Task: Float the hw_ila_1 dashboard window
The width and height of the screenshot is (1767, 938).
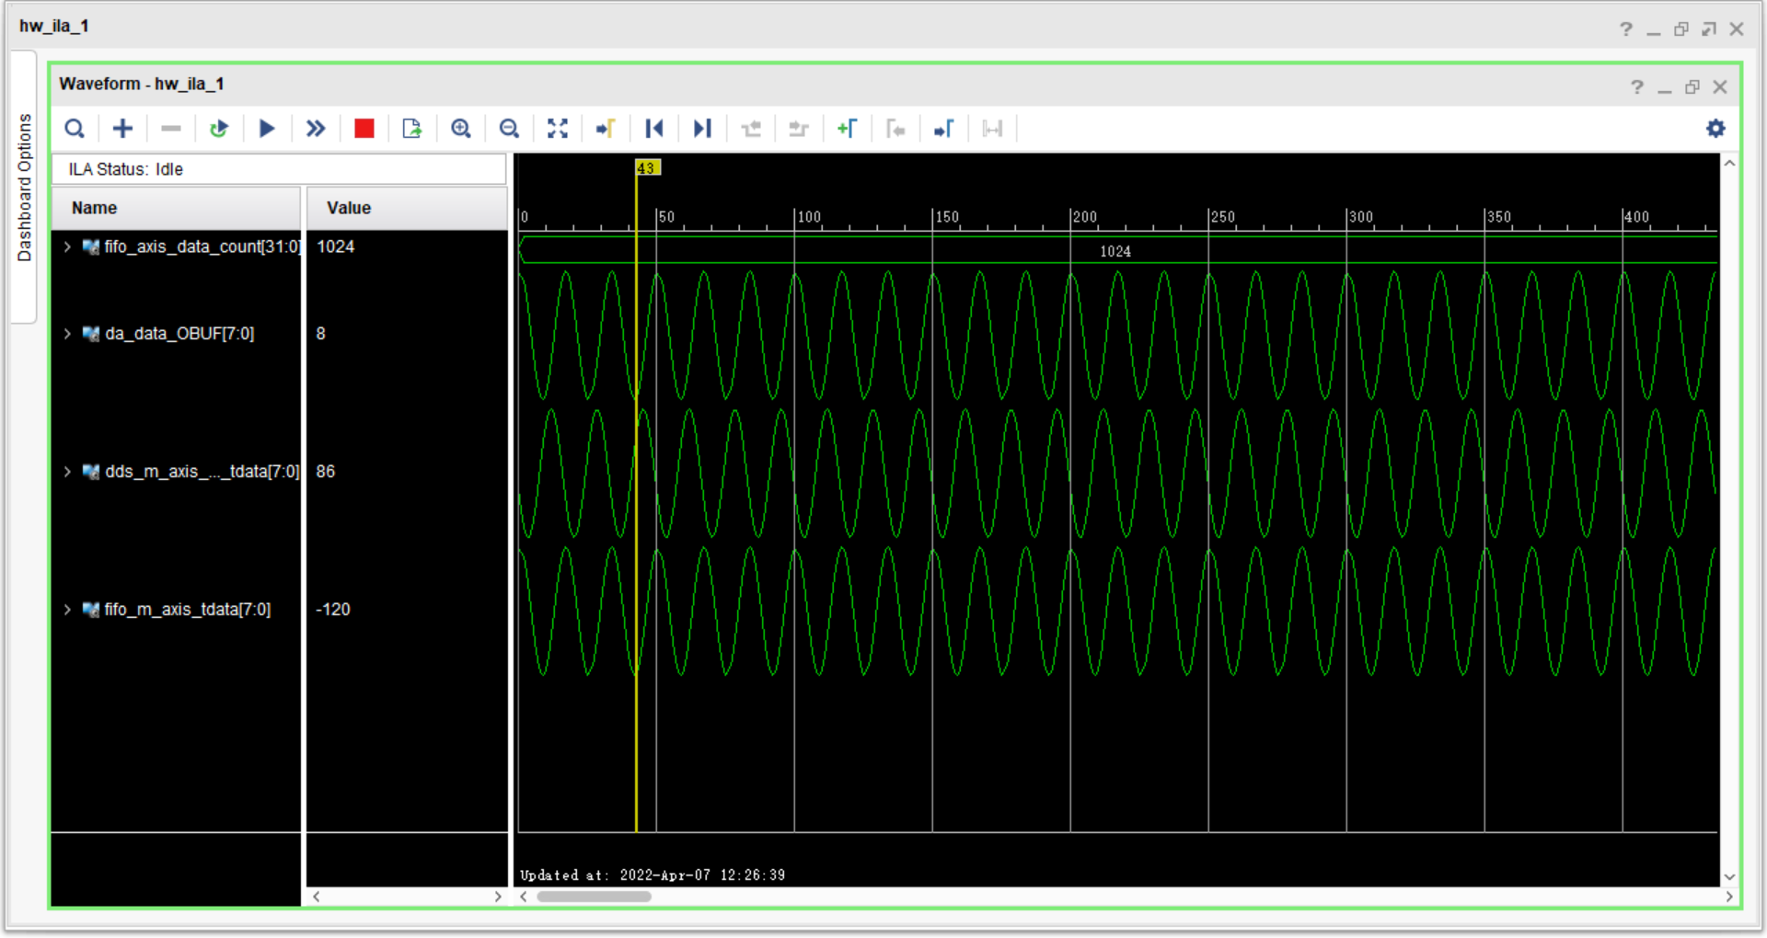Action: point(1709,29)
